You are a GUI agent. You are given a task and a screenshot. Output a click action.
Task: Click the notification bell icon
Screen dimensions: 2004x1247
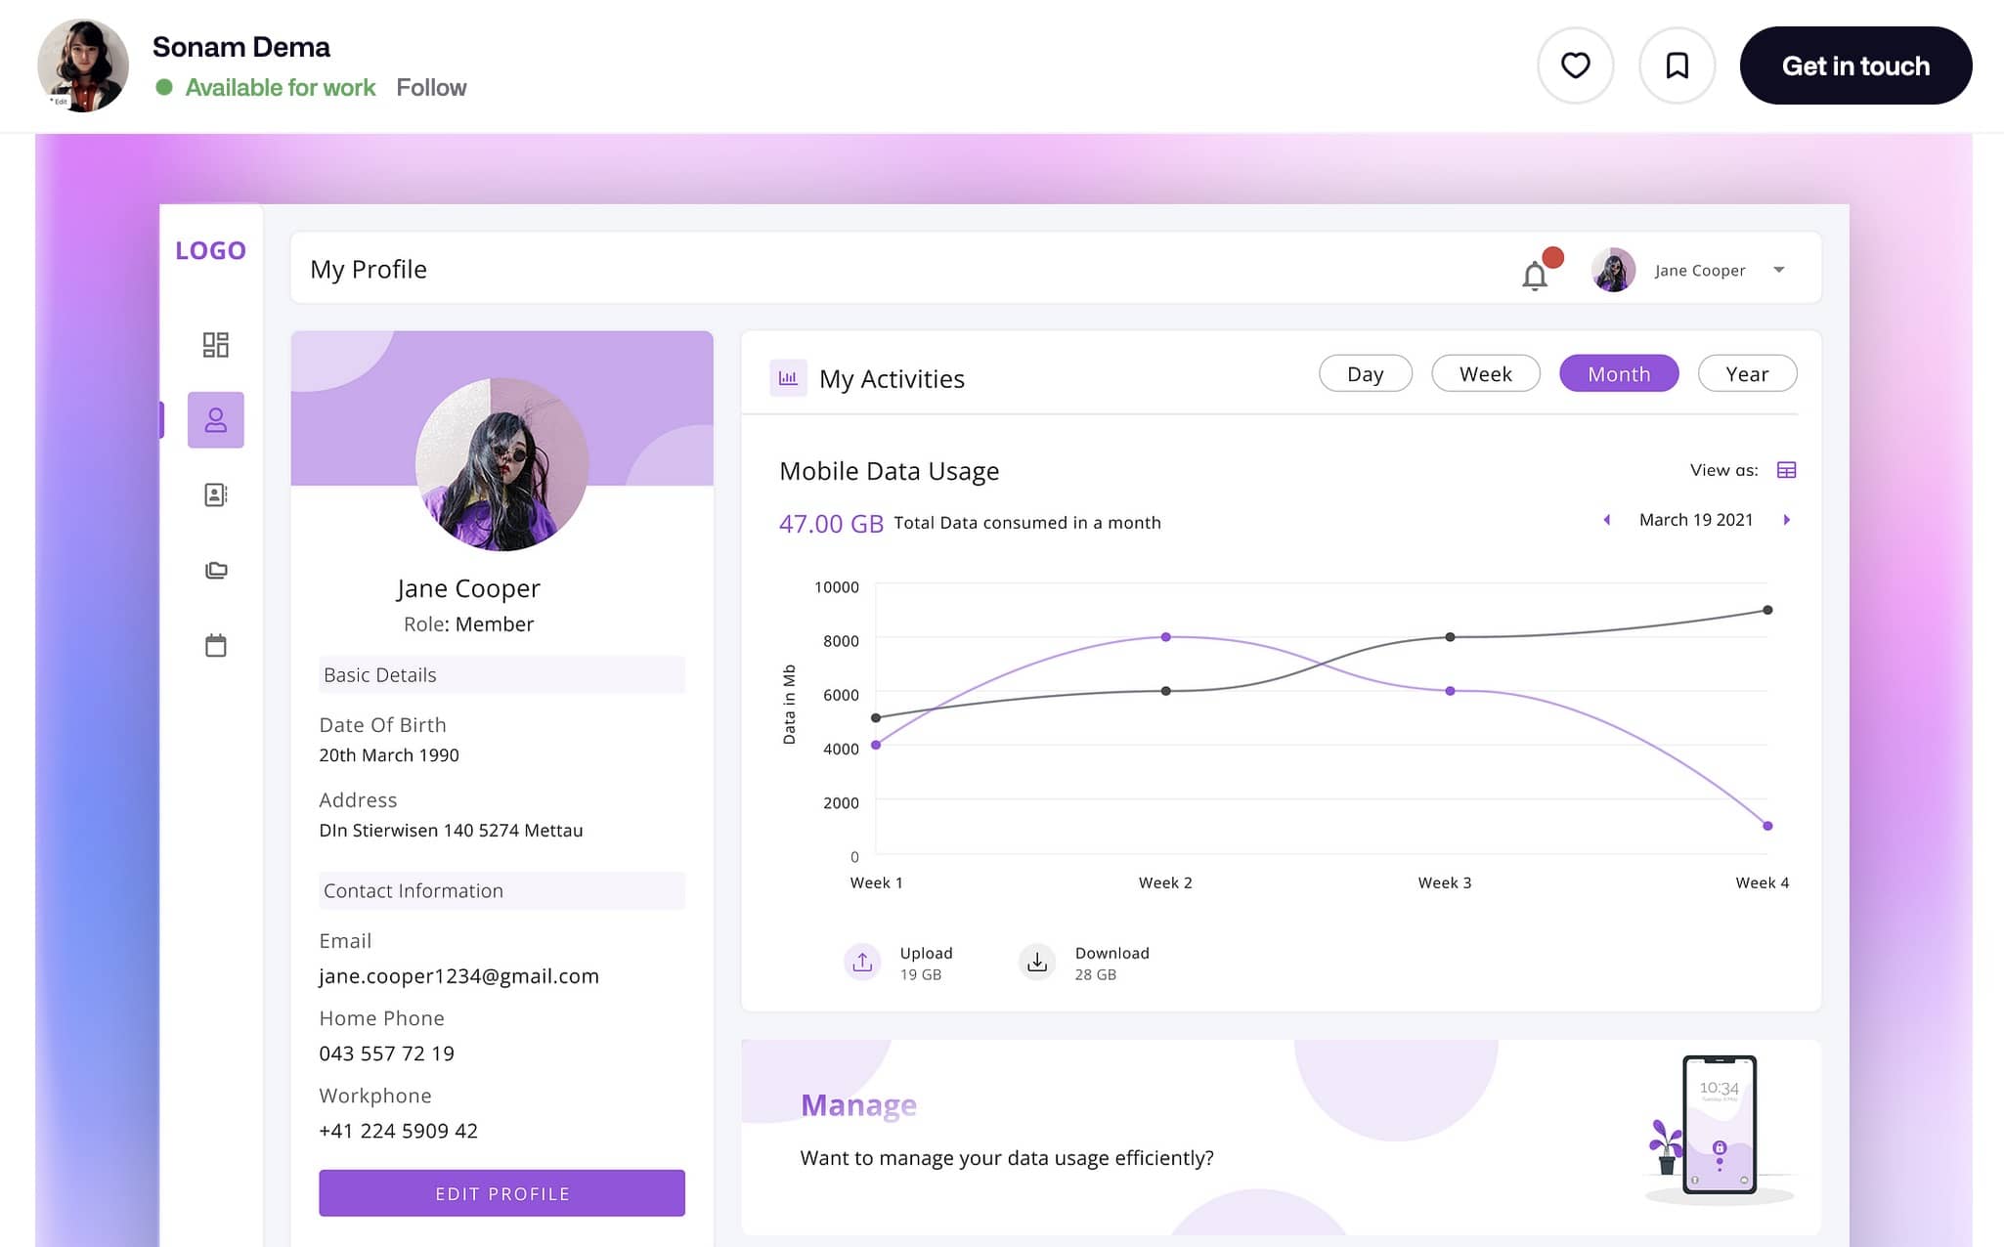click(1534, 275)
